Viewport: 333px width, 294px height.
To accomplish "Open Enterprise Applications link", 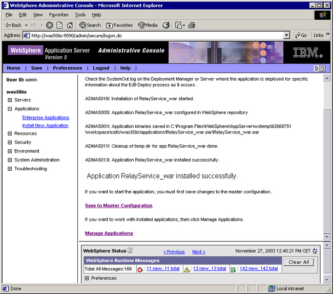I will [x=46, y=118].
